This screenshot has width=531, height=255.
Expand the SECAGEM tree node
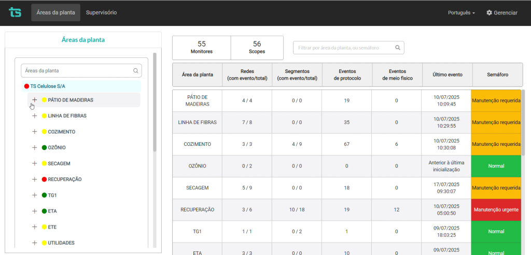34,163
